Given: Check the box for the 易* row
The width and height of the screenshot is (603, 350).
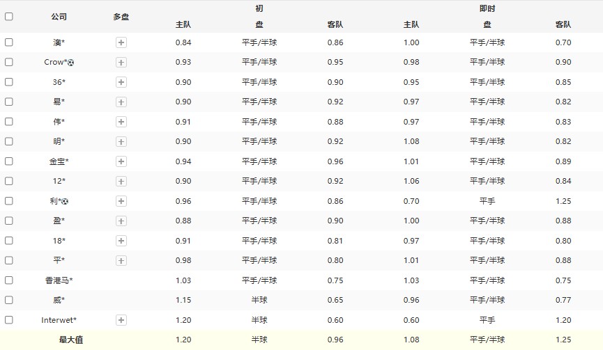Looking at the screenshot, I should [9, 102].
